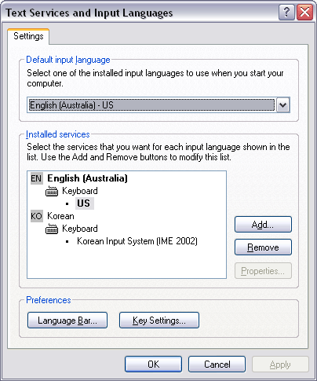Select the US keyboard layout entry
This screenshot has height=381, width=317.
pyautogui.click(x=84, y=203)
